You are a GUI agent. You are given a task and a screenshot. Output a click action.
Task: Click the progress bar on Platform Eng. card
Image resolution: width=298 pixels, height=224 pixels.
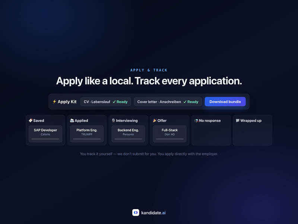coord(87,139)
